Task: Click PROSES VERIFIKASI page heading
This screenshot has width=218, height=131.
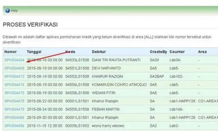Action: coord(30,25)
